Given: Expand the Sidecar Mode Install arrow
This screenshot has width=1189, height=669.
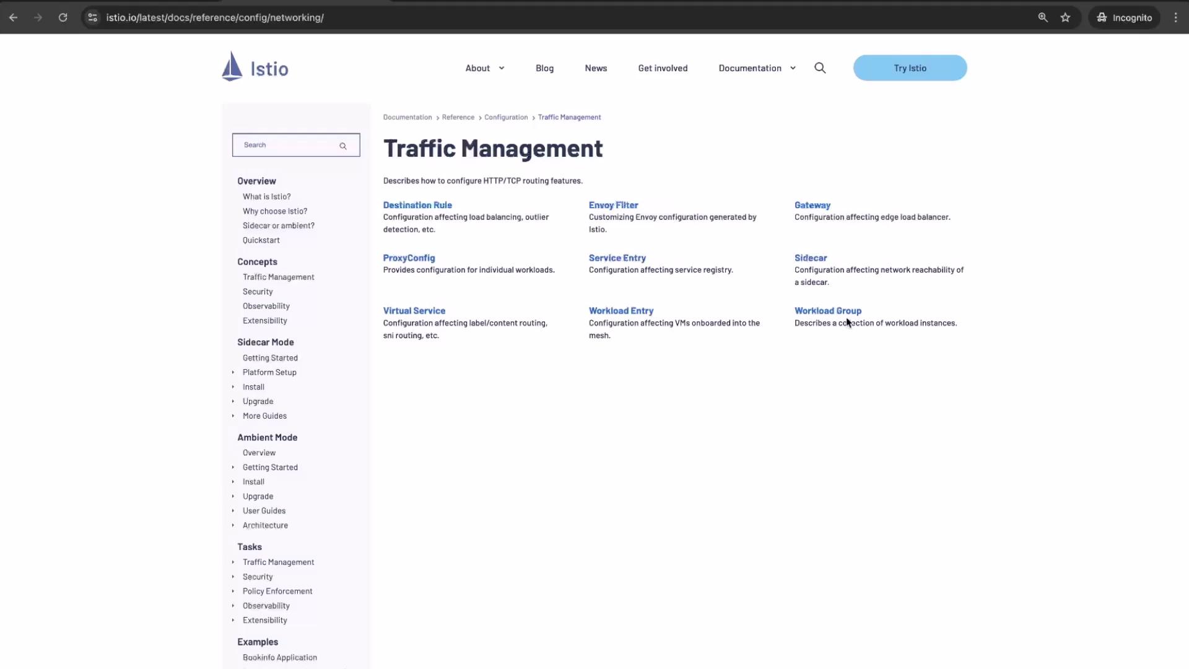Looking at the screenshot, I should (x=233, y=387).
